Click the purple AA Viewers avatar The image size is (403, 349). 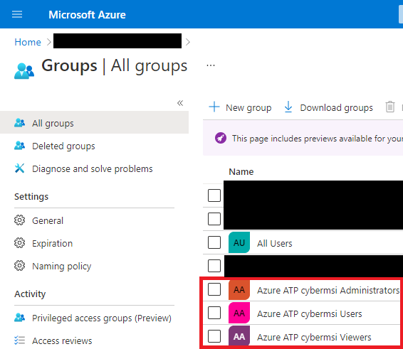click(239, 336)
